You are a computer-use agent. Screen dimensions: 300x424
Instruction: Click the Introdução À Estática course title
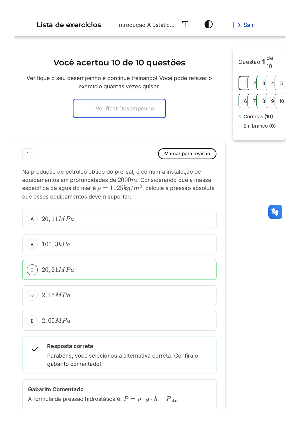click(x=146, y=25)
